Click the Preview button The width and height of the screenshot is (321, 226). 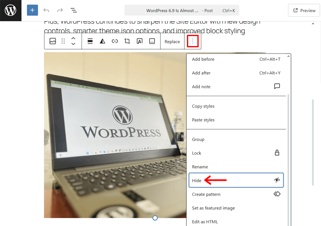tap(304, 10)
